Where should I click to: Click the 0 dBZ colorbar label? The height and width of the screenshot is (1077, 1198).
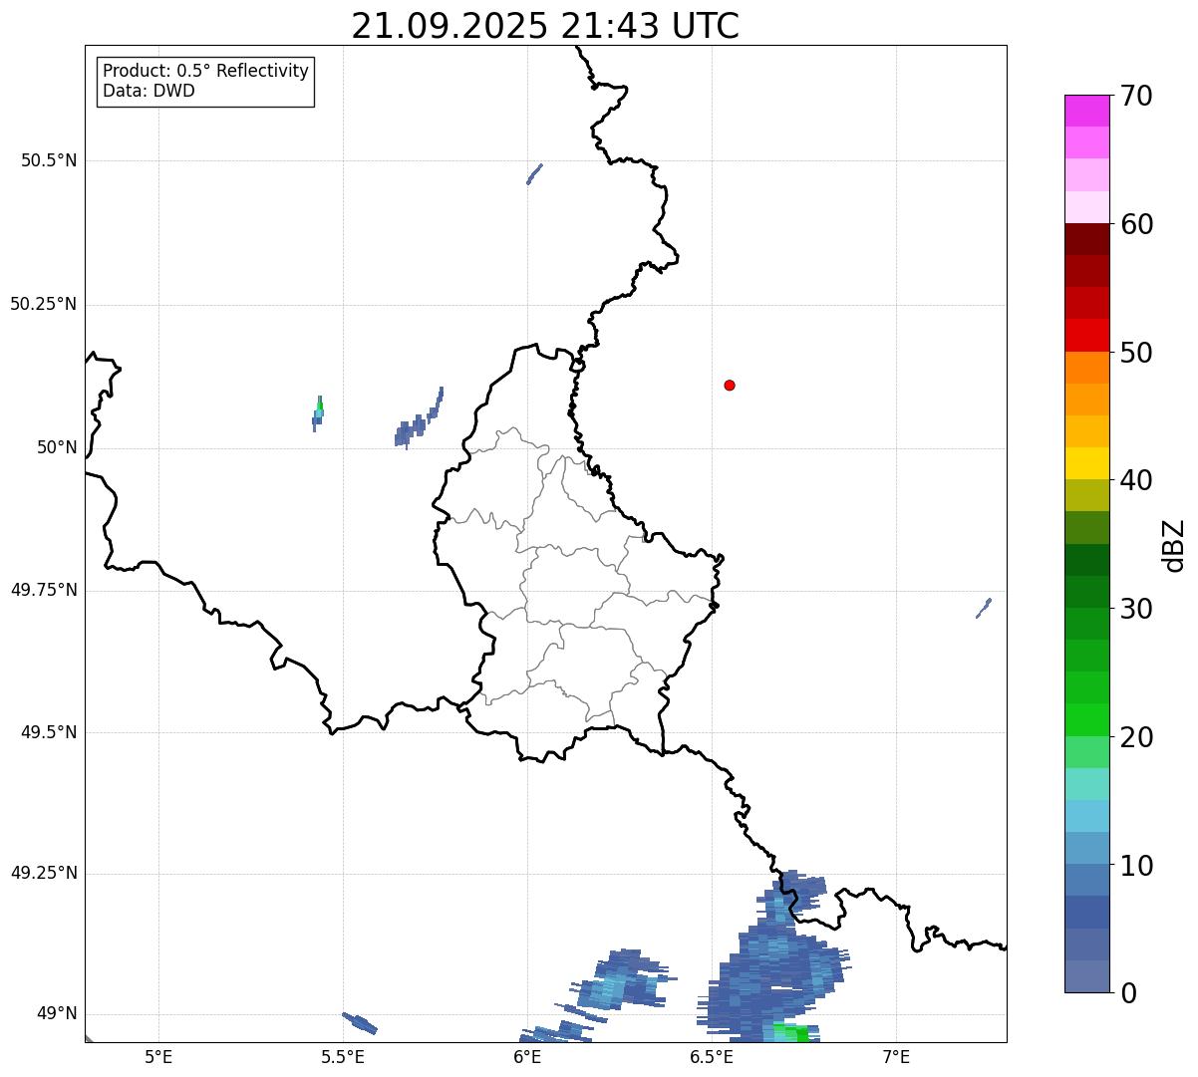(x=1128, y=993)
